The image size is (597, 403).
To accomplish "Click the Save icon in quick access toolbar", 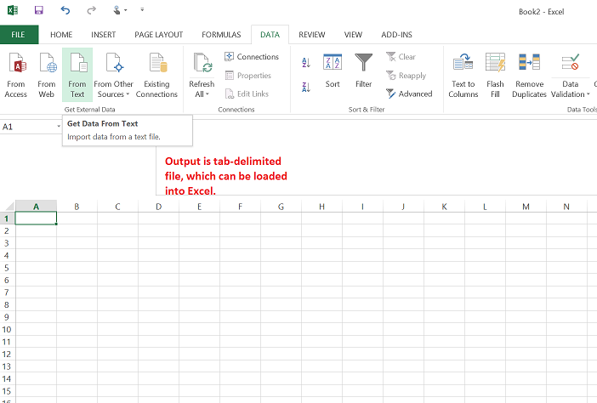I will click(x=39, y=10).
